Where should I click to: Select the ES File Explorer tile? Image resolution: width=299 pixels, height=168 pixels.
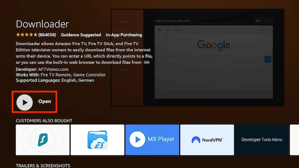point(98,140)
